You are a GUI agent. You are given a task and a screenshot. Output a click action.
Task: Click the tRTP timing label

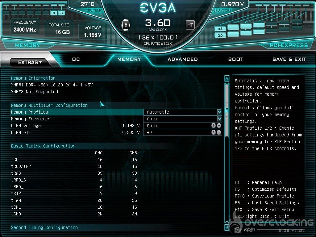(16, 193)
